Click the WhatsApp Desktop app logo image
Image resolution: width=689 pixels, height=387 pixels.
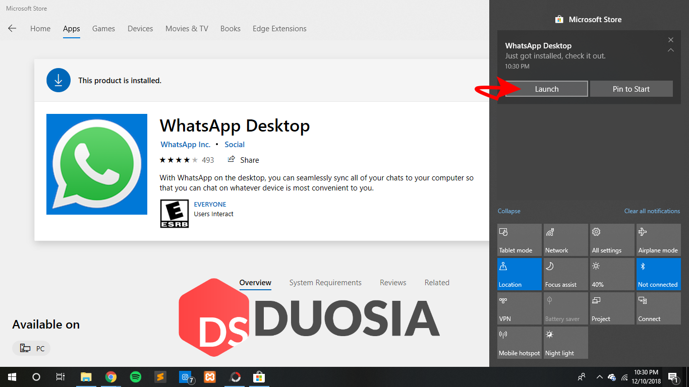97,164
